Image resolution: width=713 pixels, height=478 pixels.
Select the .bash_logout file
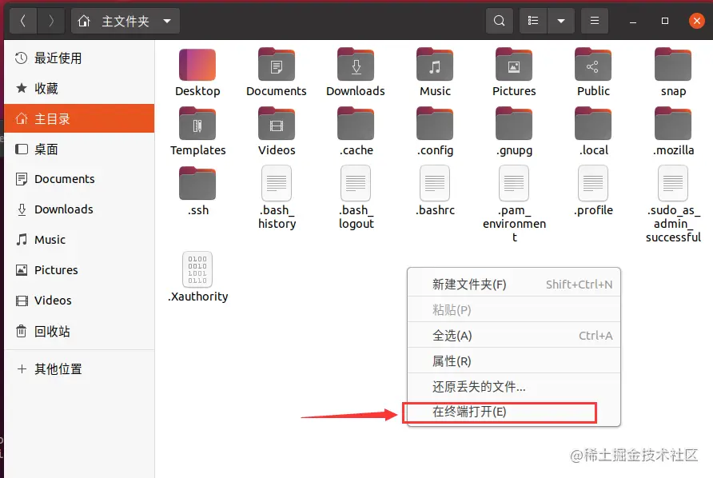(x=356, y=197)
